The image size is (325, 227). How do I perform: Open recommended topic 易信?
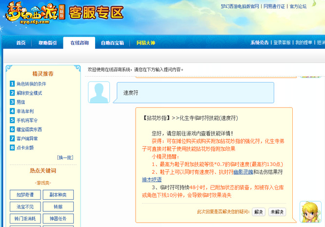(x=20, y=102)
